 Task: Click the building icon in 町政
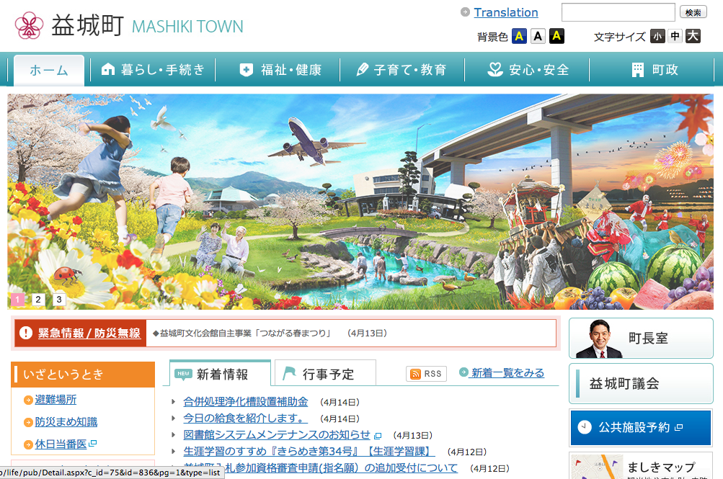click(x=638, y=70)
